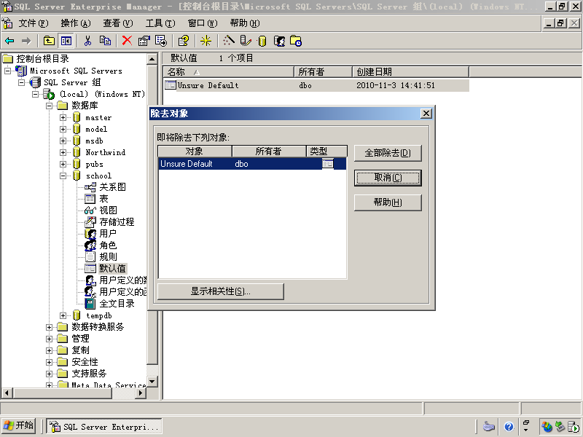Click the type icon in Unsure Default dialog row
This screenshot has width=583, height=437.
point(327,163)
